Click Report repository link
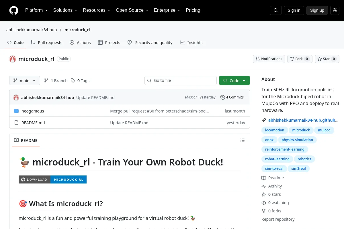The width and height of the screenshot is (344, 229). click(x=278, y=219)
